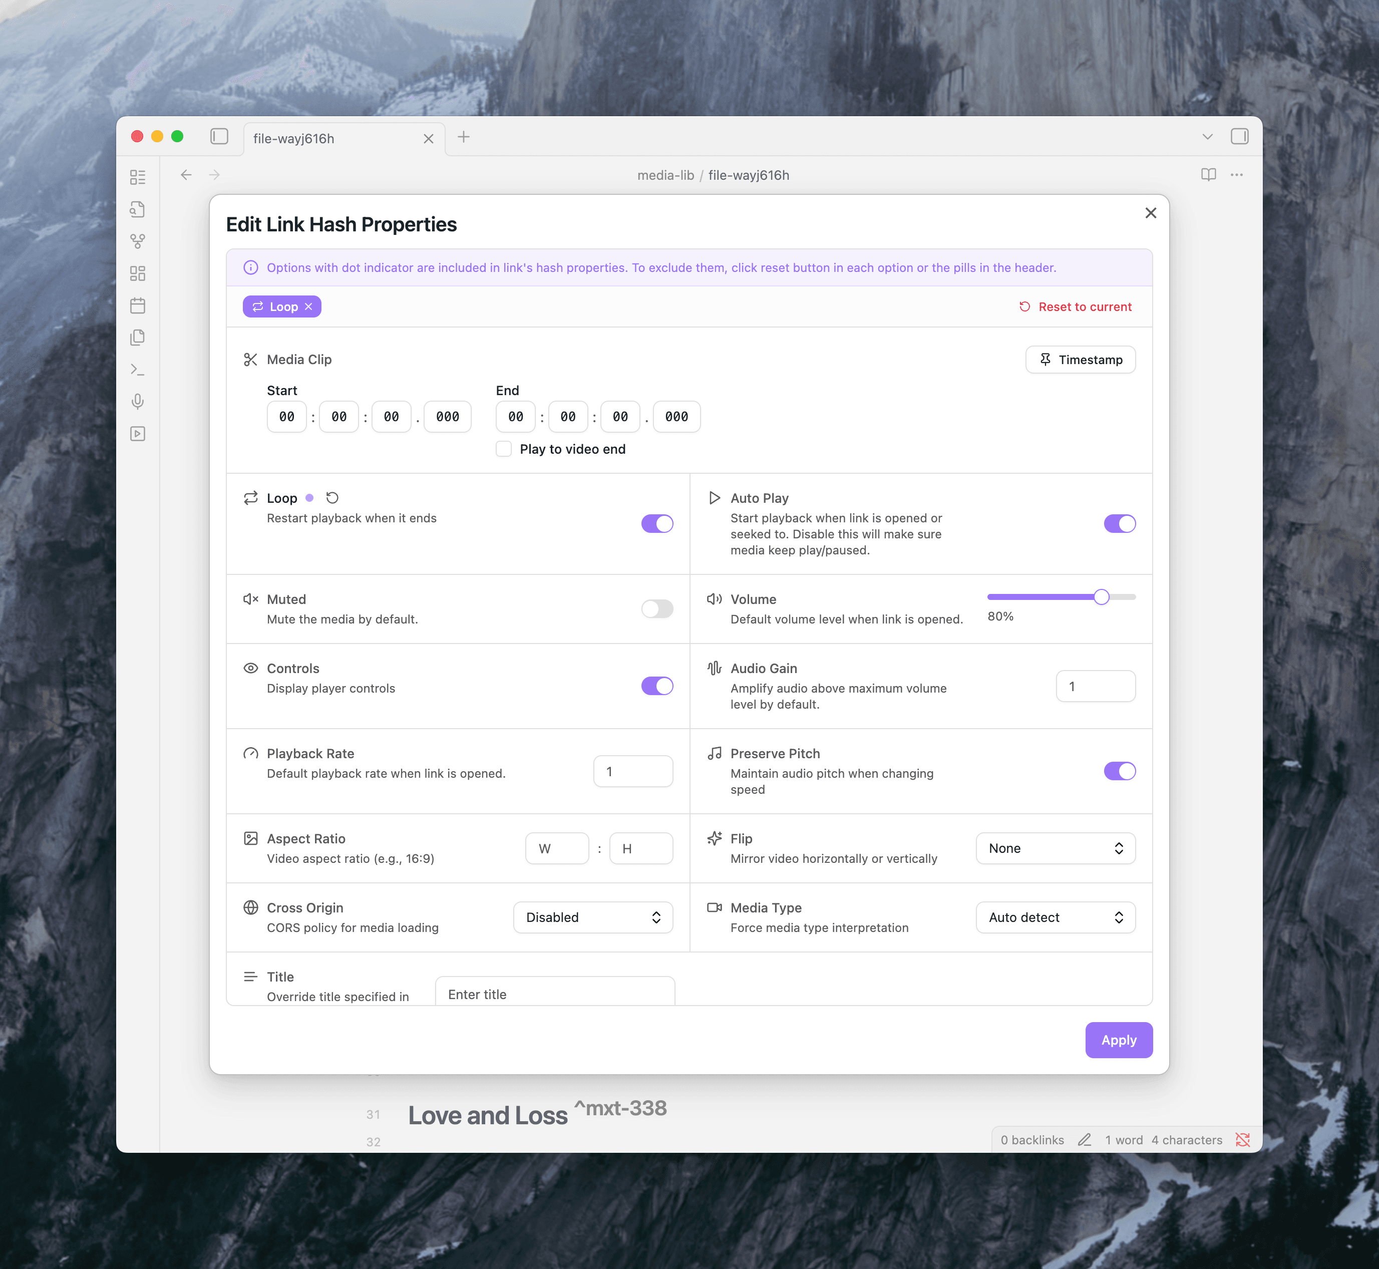The width and height of the screenshot is (1379, 1269).
Task: Open the file search icon in sidebar
Action: 138,209
